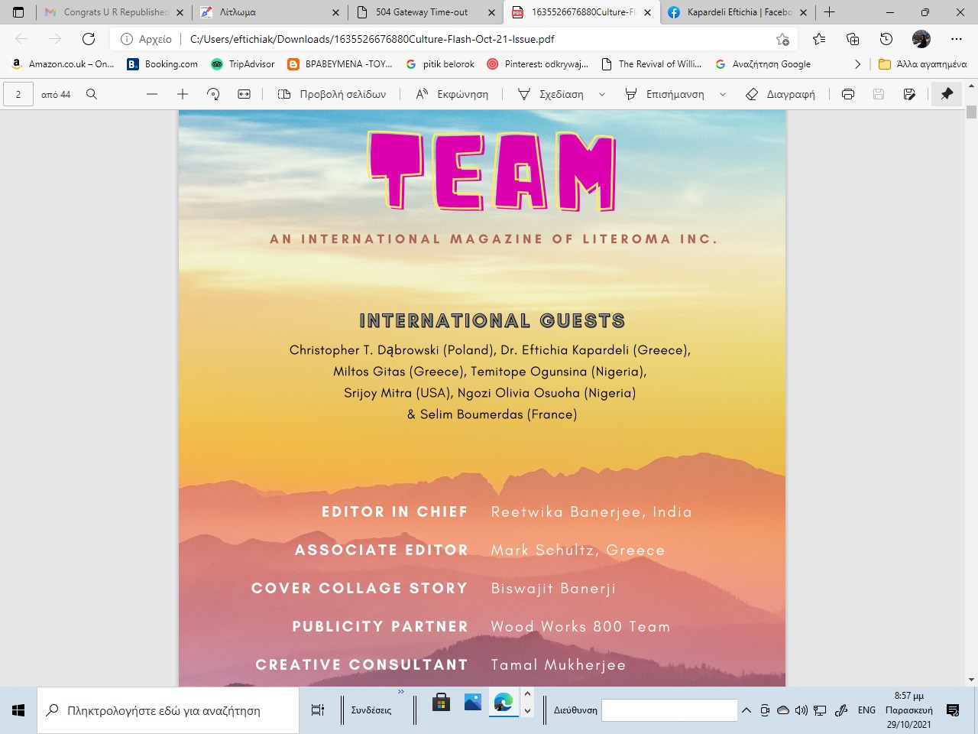978x734 pixels.
Task: Zoom out with the minus icon
Action: click(x=152, y=94)
